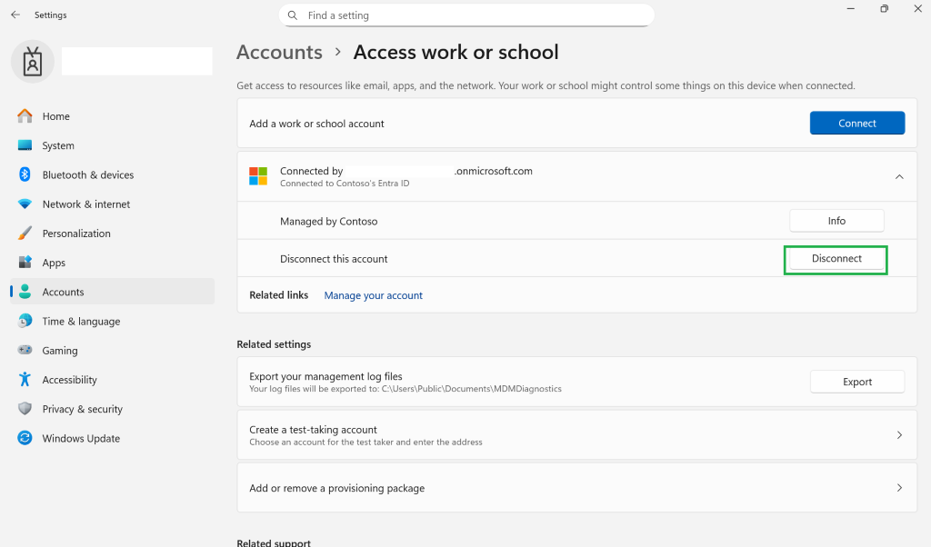This screenshot has width=931, height=547.
Task: Click the Disconnect button
Action: (836, 259)
